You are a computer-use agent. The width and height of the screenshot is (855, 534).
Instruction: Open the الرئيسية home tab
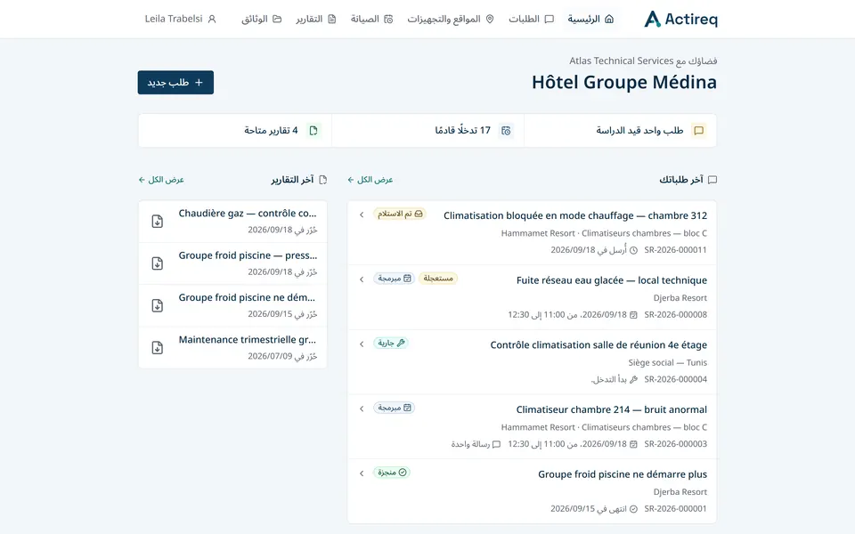(x=590, y=19)
